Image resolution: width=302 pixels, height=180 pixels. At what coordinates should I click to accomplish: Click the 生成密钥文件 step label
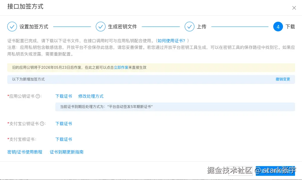122,27
